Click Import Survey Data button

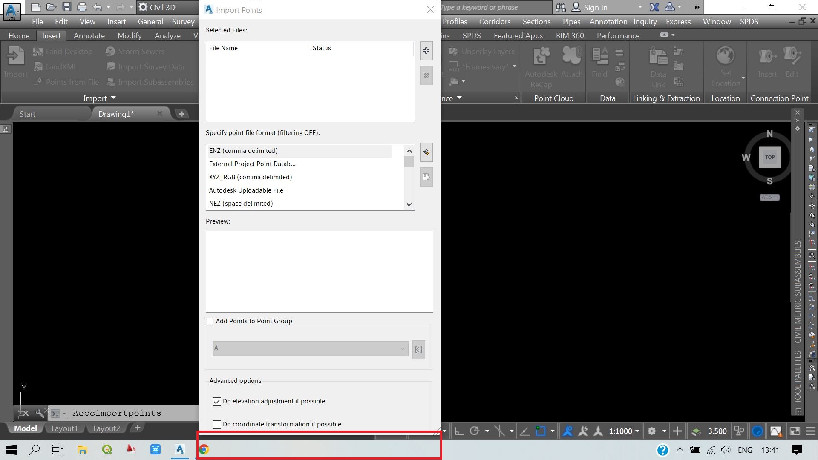pyautogui.click(x=145, y=67)
